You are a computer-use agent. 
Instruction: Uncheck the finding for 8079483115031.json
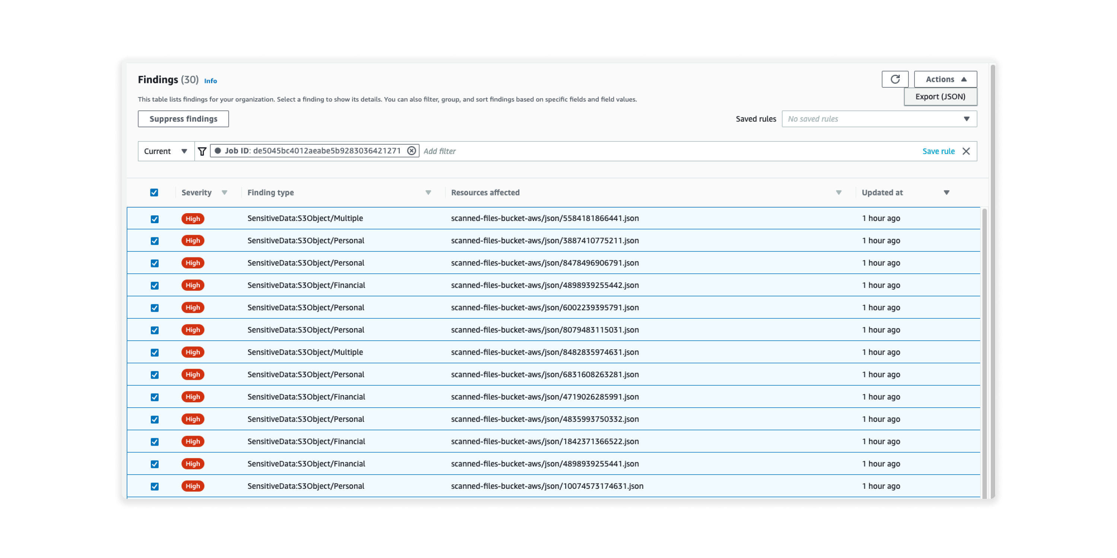tap(155, 330)
